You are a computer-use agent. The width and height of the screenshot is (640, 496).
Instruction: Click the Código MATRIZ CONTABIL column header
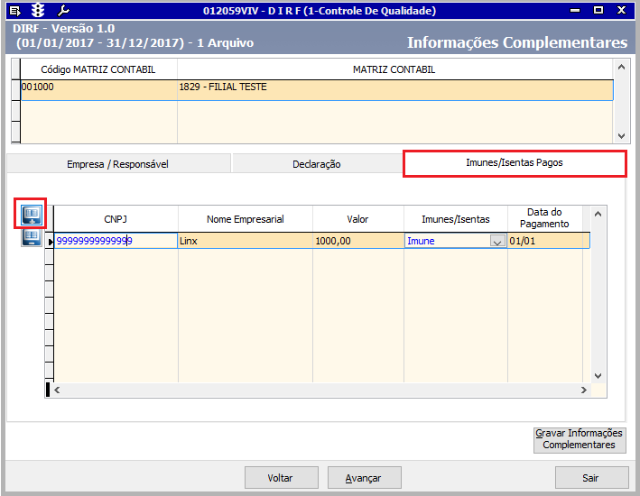pyautogui.click(x=98, y=69)
